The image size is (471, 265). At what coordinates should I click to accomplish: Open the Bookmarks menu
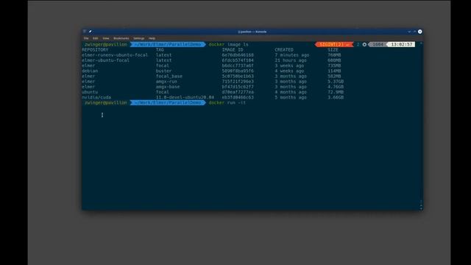click(121, 38)
